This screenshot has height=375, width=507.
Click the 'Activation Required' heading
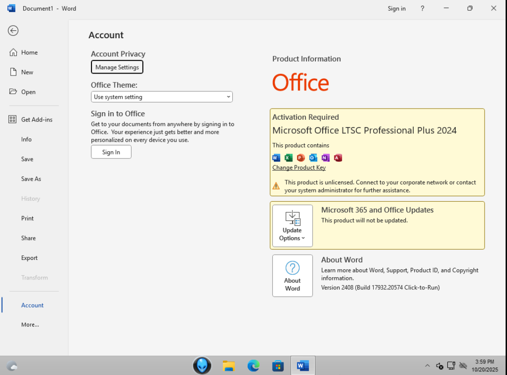[x=306, y=117]
